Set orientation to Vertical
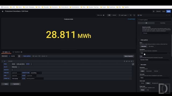 coord(156,71)
